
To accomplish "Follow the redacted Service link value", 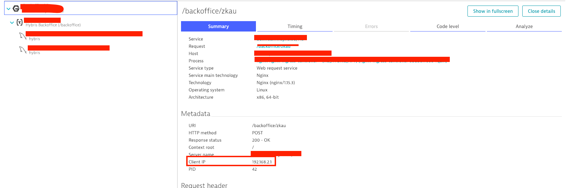I will tap(280, 38).
